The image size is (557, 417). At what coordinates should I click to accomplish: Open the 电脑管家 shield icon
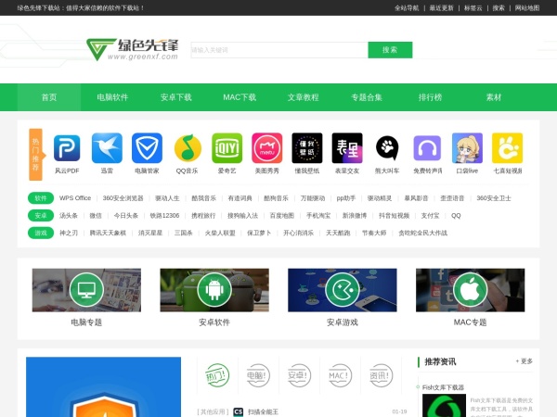click(147, 147)
